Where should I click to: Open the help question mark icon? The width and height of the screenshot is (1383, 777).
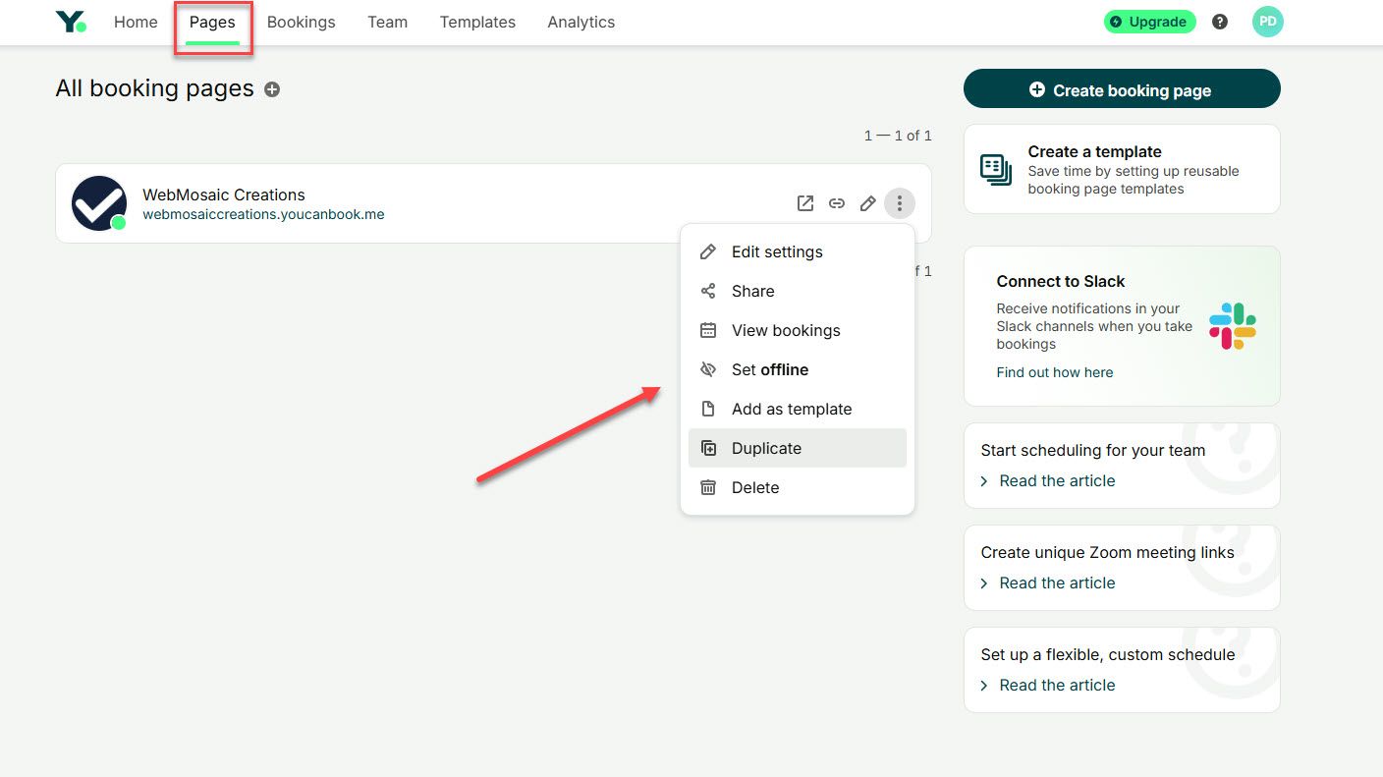[x=1219, y=21]
